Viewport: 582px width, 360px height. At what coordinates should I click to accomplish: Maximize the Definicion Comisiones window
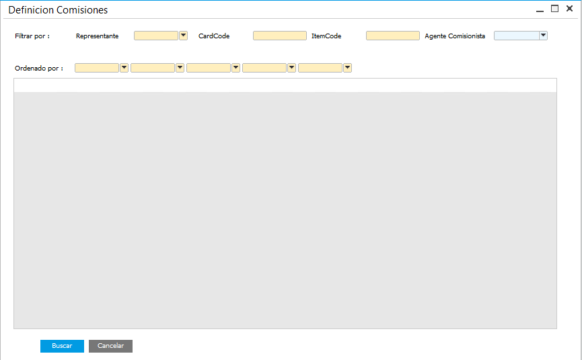(x=554, y=9)
